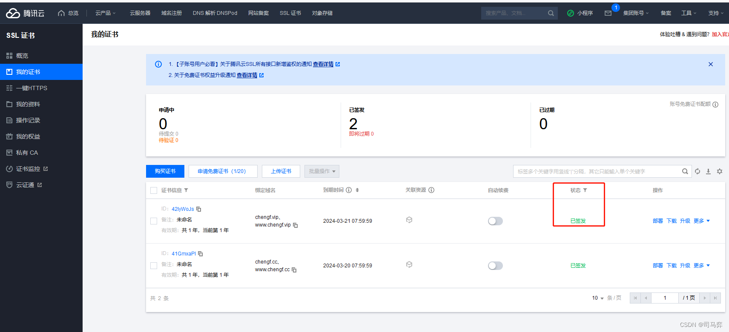Image resolution: width=729 pixels, height=332 pixels.
Task: Click the Tencent Cloud logo
Action: (25, 13)
